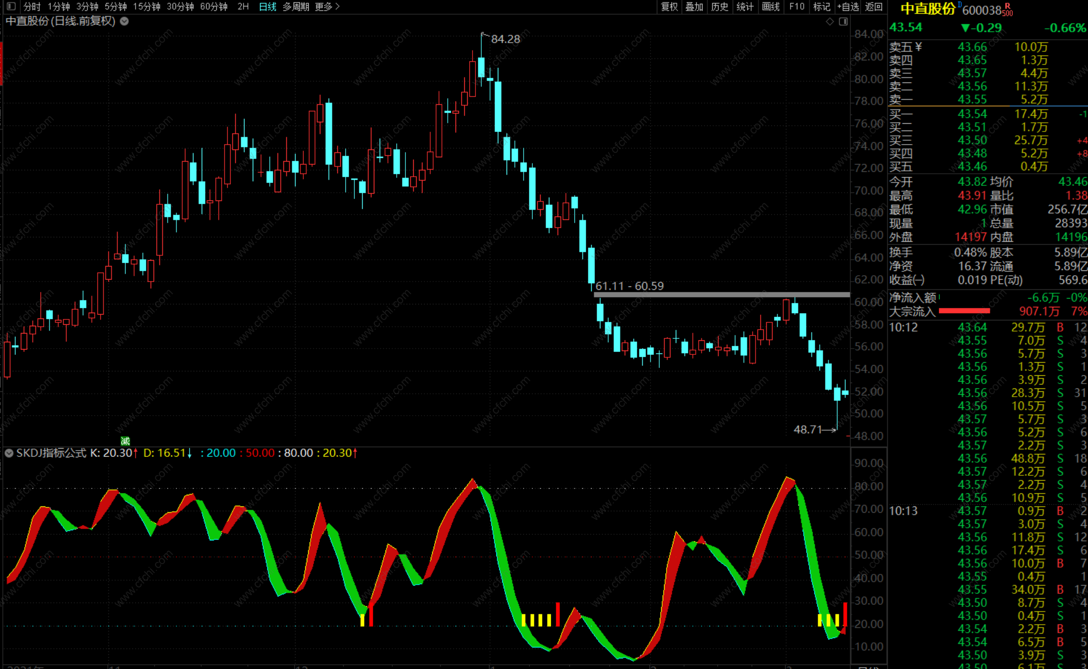Add stock via +自选 button

[848, 7]
